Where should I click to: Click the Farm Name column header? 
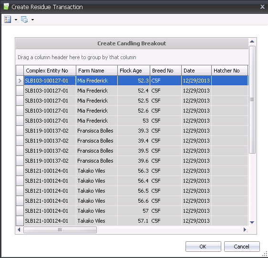[x=97, y=71]
